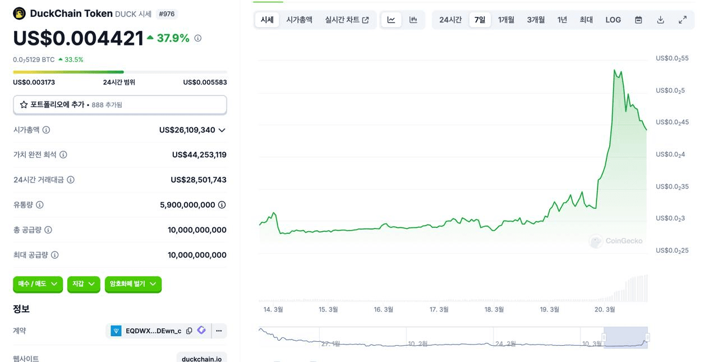The height and width of the screenshot is (362, 718).
Task: Select the candlestick chart icon
Action: [413, 20]
